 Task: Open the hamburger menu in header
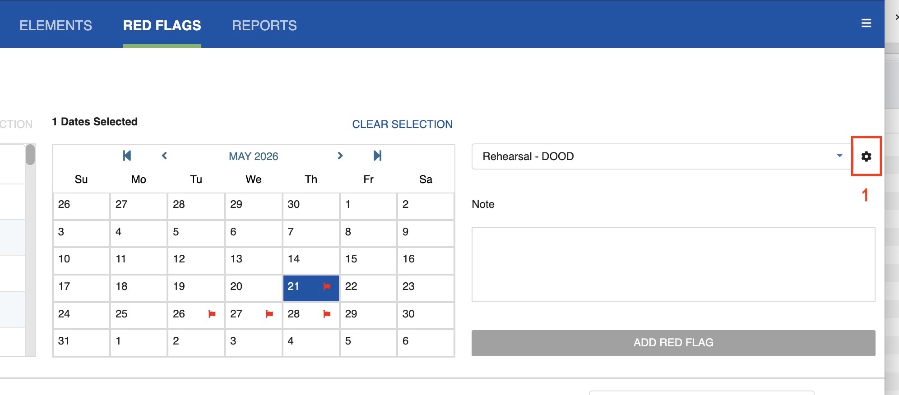coord(866,23)
